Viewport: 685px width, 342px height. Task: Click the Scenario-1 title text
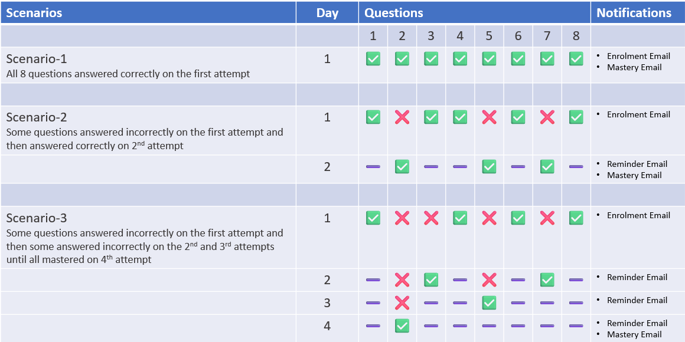coord(37,59)
